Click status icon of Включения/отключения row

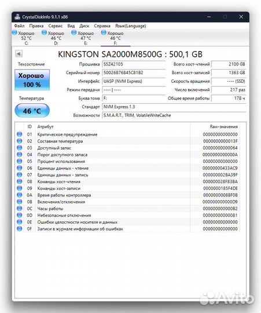point(20,202)
